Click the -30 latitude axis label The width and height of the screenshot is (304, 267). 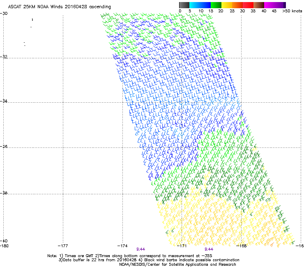click(4, 14)
